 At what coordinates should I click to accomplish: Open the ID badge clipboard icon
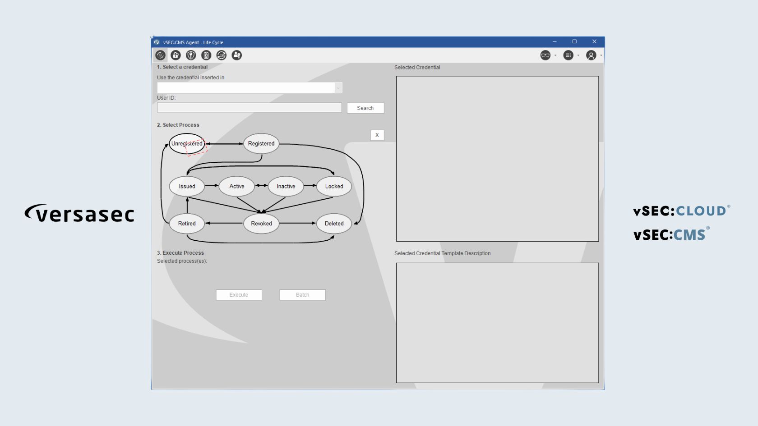[x=206, y=55]
